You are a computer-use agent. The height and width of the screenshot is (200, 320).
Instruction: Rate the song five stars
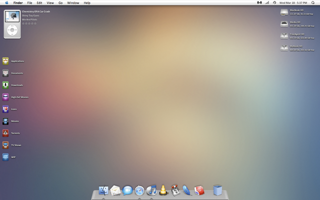click(x=35, y=23)
